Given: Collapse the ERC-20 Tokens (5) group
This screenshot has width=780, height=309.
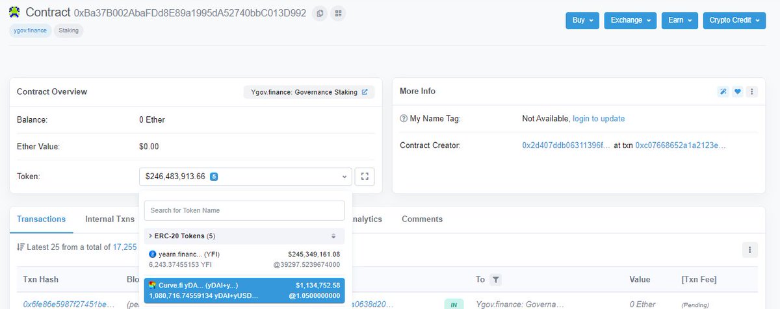Looking at the screenshot, I should (x=244, y=236).
